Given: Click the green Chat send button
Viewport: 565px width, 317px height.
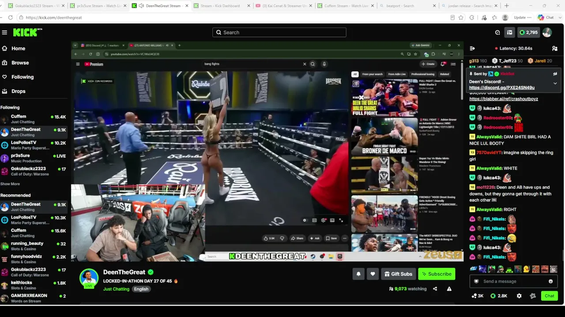Looking at the screenshot, I should [x=549, y=296].
